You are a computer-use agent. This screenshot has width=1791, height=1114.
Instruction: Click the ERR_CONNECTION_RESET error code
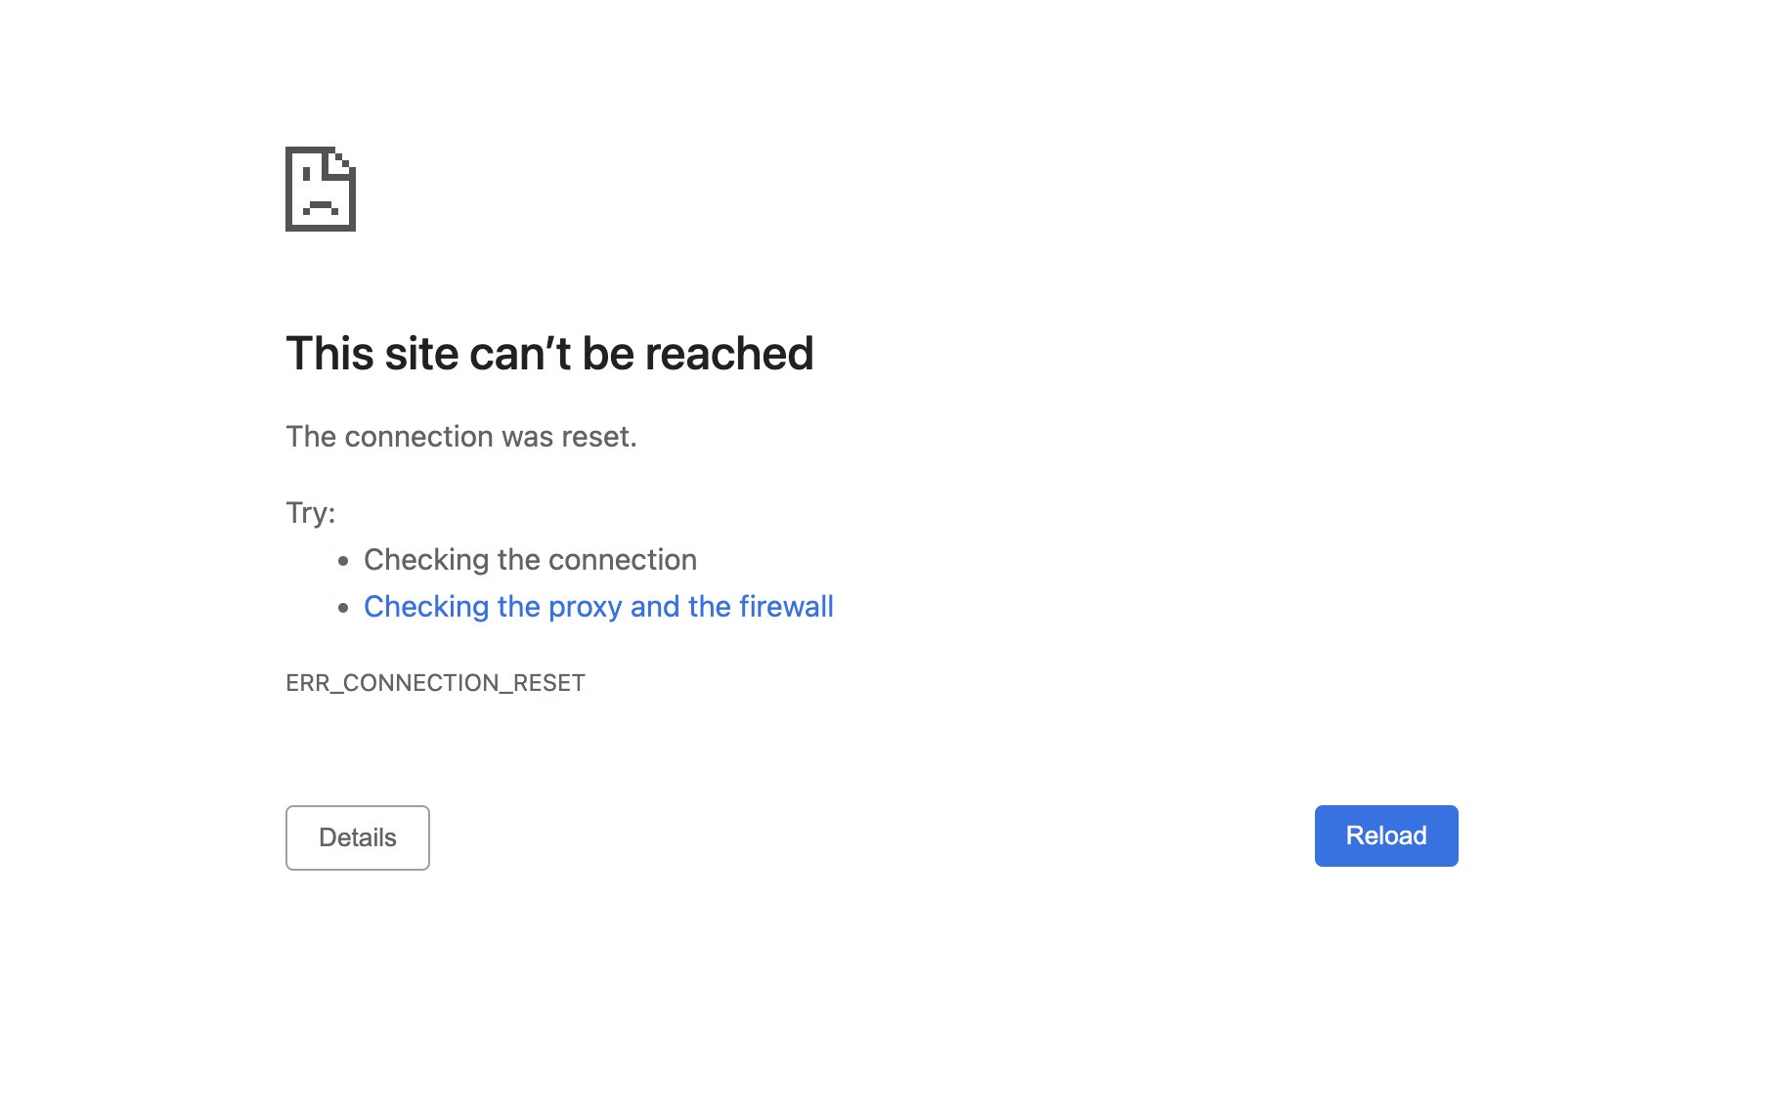click(435, 683)
